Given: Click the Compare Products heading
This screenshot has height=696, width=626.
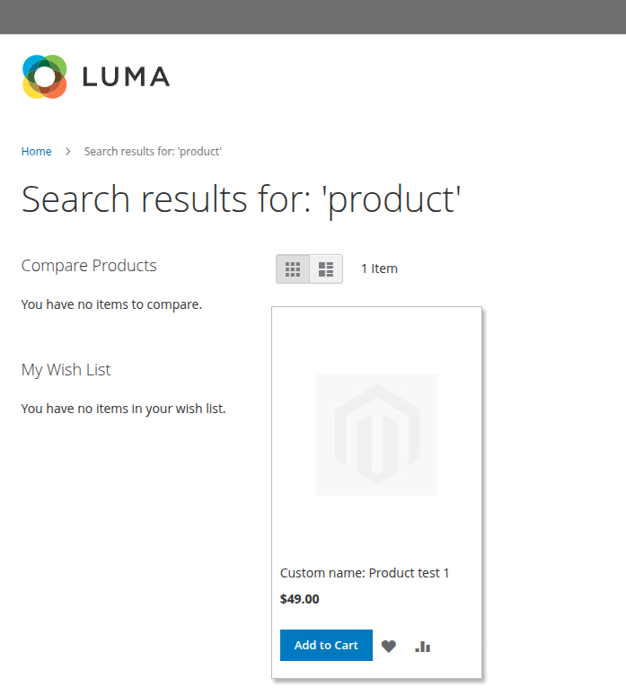Looking at the screenshot, I should click(x=89, y=266).
